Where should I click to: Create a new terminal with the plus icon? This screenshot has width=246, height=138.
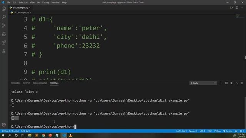pos(221,83)
